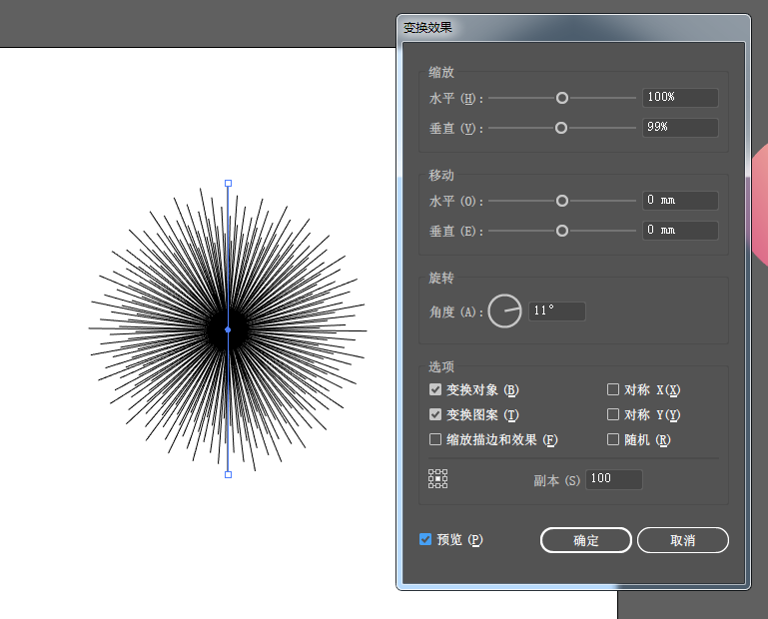Toggle the 变换对象 checkbox
The image size is (768, 619).
435,389
